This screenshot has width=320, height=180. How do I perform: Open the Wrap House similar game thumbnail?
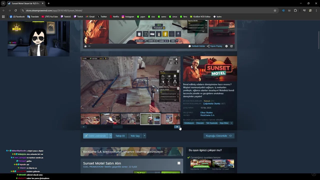click(201, 163)
